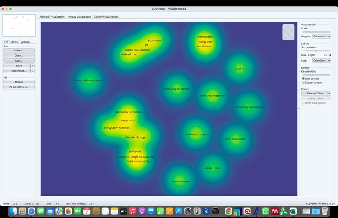Image resolution: width=338 pixels, height=218 pixels.
Task: Click the 'community engagement' map label
Action: click(213, 95)
